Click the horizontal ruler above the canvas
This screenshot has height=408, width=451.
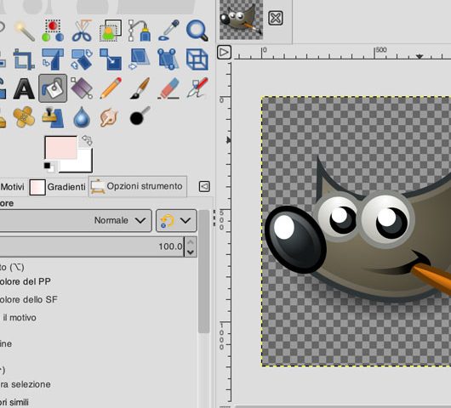coord(342,53)
